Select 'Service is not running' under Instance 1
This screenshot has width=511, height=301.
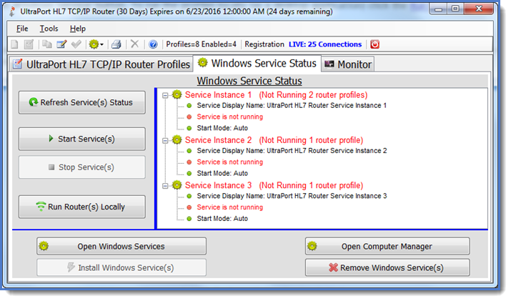(x=229, y=117)
